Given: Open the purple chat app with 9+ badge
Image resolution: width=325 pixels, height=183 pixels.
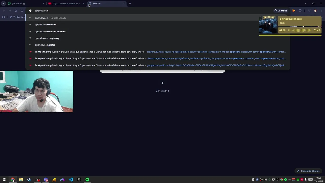Looking at the screenshot, I should 46,180.
